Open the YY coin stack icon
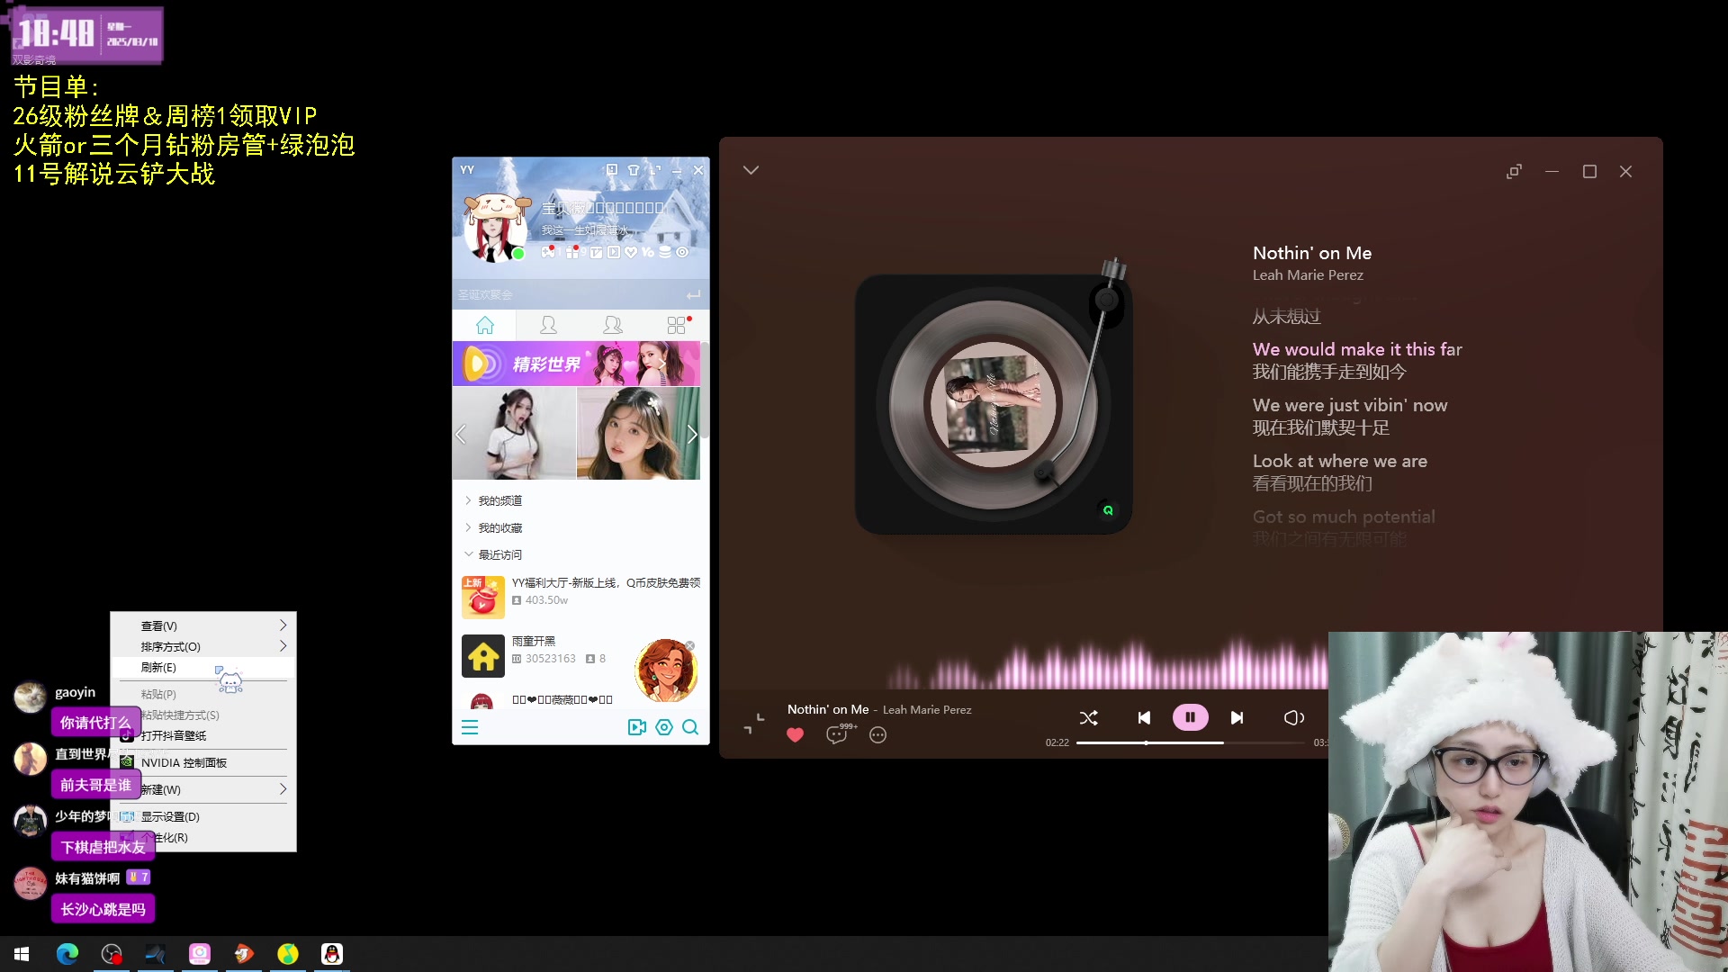1728x972 pixels. 665,252
